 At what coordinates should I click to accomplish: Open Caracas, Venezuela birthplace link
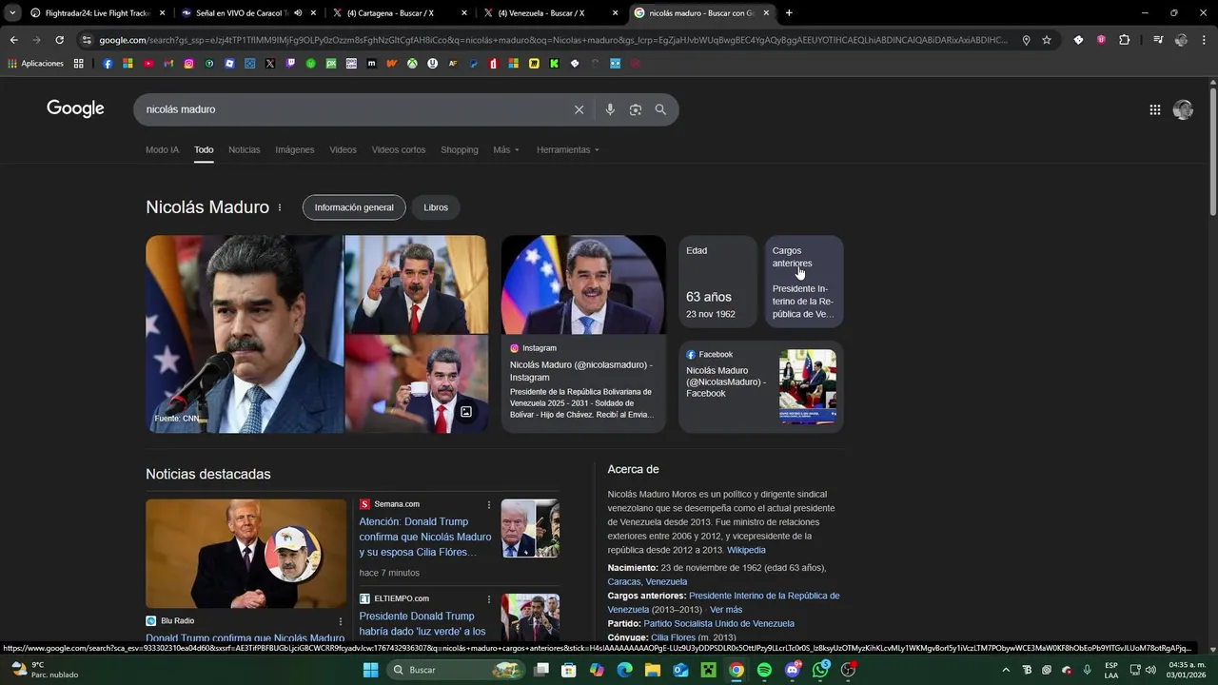[647, 581]
